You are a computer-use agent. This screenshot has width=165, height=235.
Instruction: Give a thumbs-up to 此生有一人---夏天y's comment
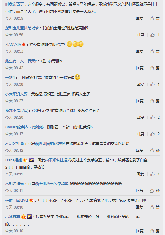154,68
